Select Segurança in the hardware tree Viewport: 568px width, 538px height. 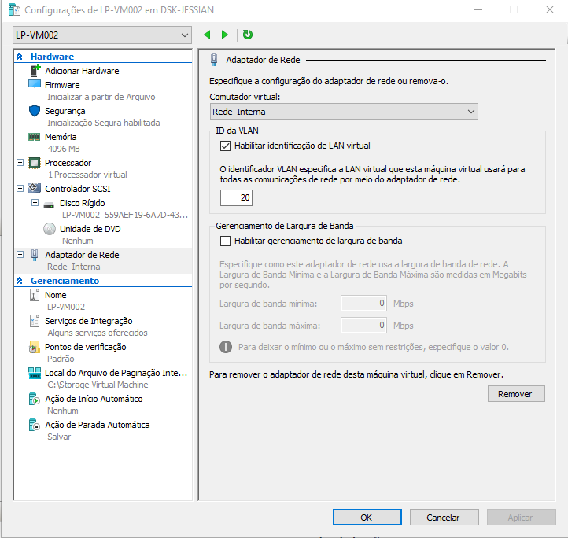click(x=65, y=111)
